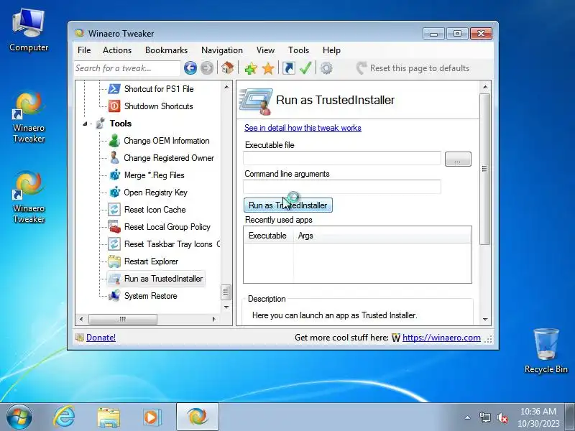Click the Back navigation arrow icon
This screenshot has width=575, height=431.
point(190,68)
